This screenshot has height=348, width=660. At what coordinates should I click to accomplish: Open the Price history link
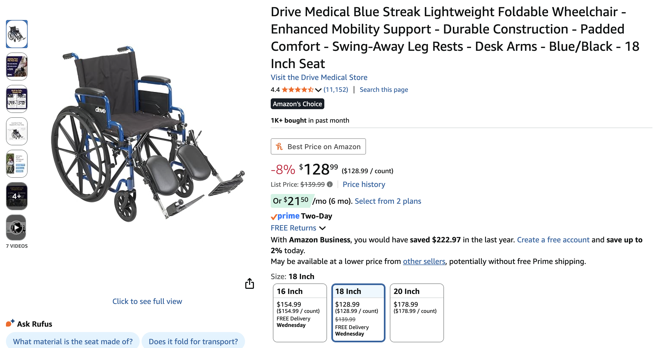pos(364,184)
